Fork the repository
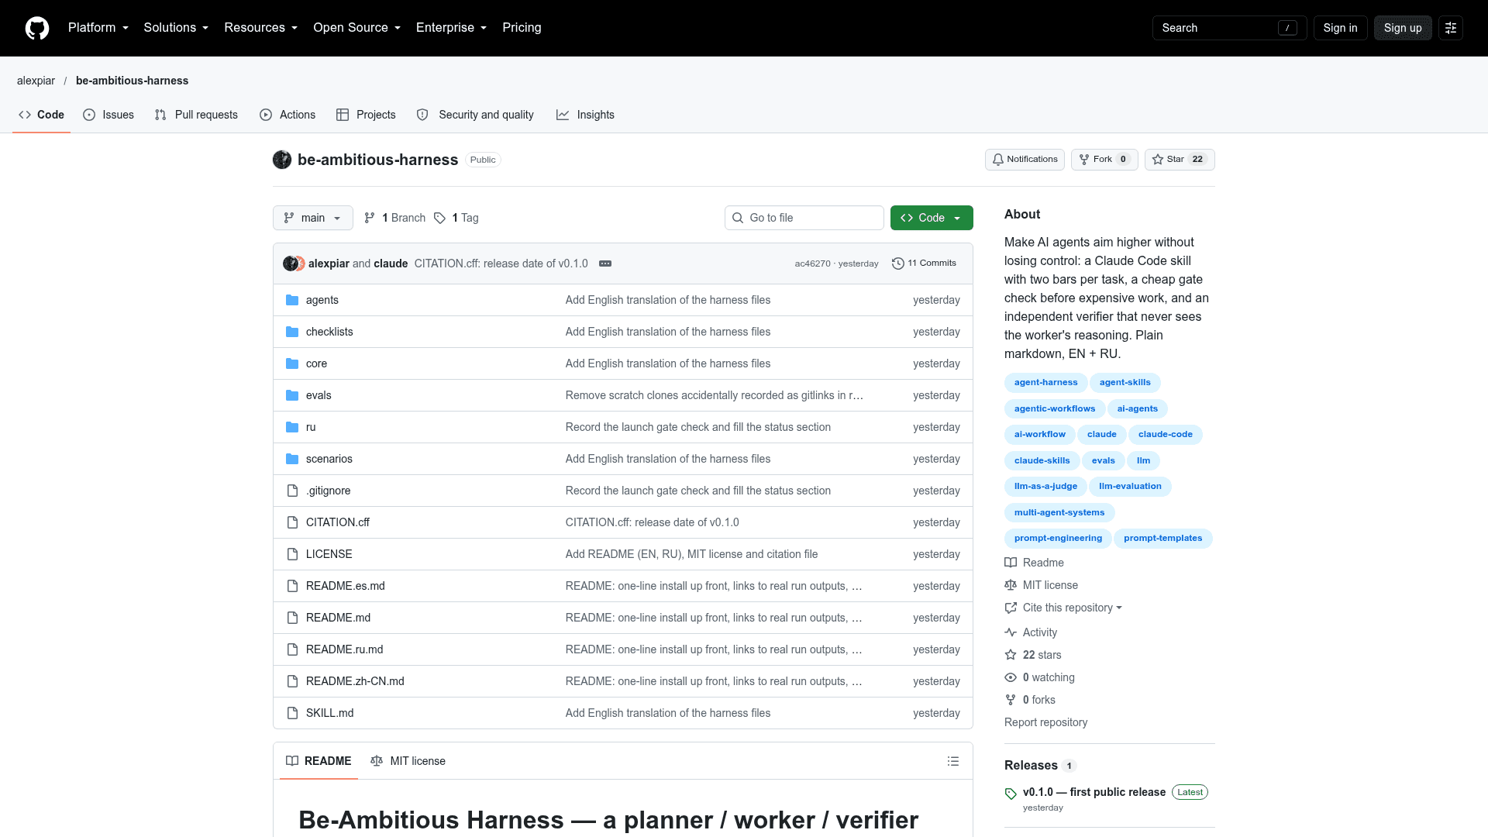This screenshot has height=837, width=1488. (1104, 160)
